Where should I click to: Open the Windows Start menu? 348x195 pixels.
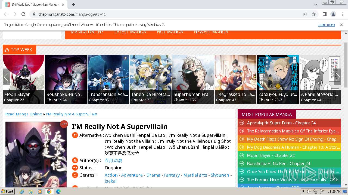coord(8,191)
